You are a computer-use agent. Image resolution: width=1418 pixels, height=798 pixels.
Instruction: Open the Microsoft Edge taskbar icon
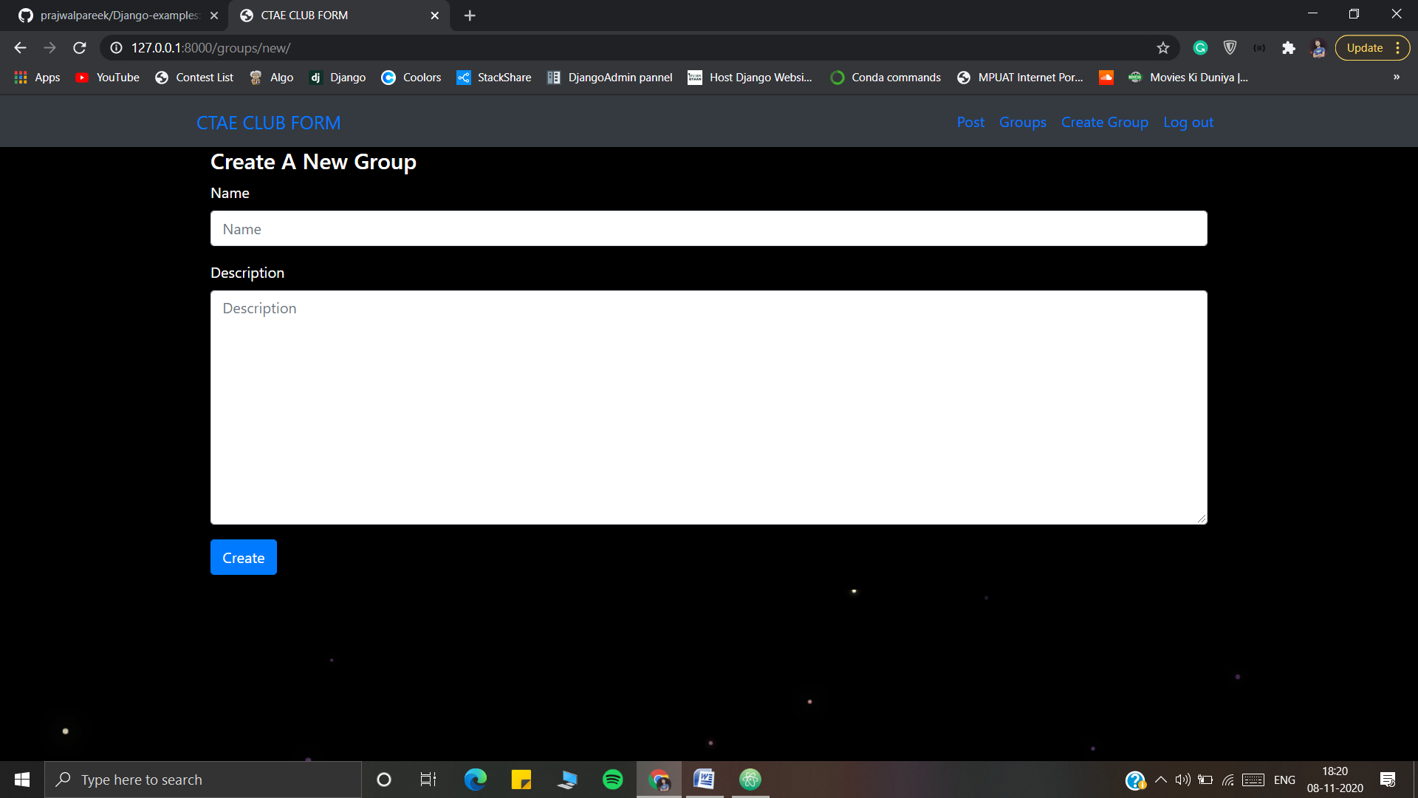(x=475, y=780)
